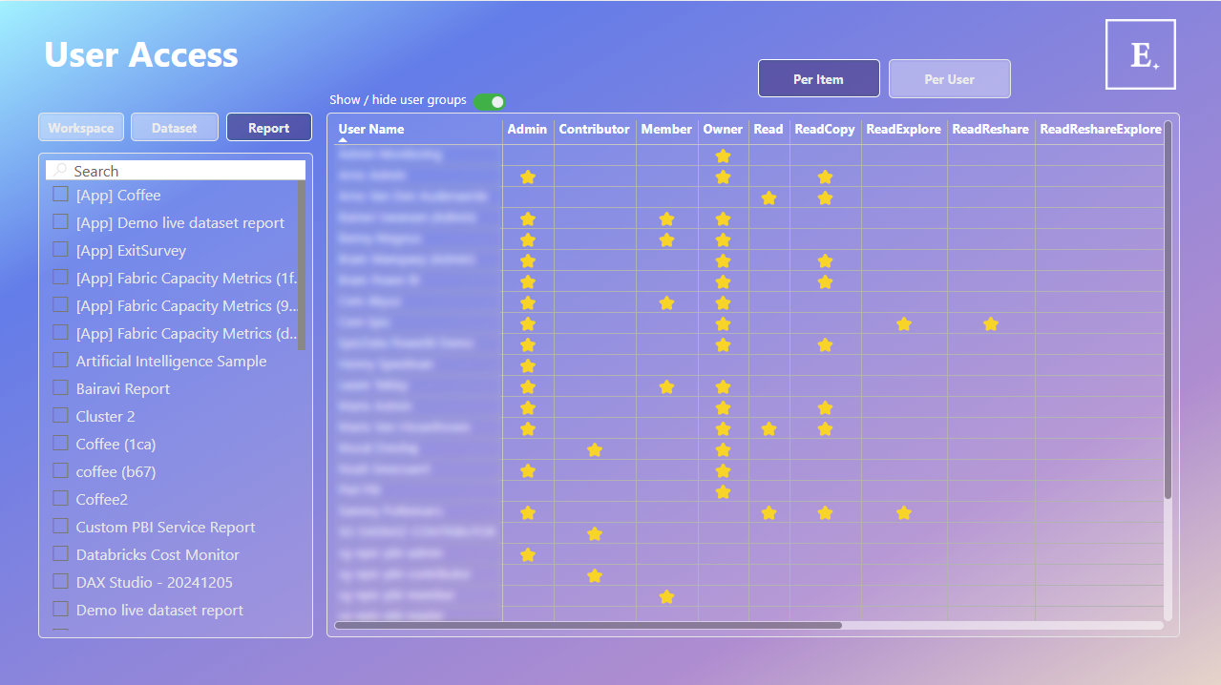Check the [App] Coffee checkbox
The image size is (1221, 685).
point(60,195)
